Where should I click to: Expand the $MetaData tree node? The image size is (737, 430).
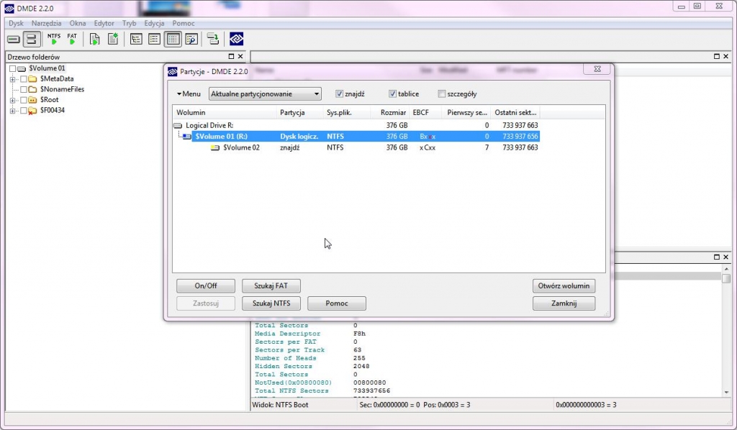(x=13, y=79)
